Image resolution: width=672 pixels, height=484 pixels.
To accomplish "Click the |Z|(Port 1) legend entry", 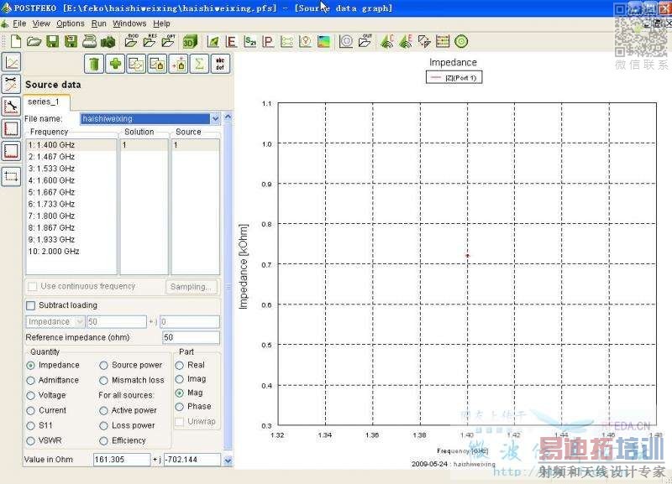I will 454,77.
